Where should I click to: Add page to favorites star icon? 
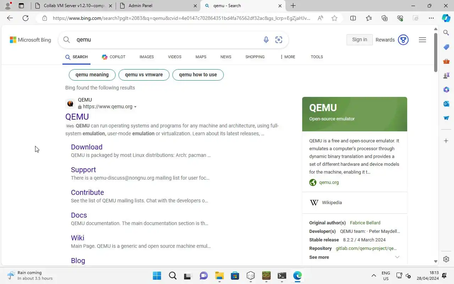[x=334, y=18]
